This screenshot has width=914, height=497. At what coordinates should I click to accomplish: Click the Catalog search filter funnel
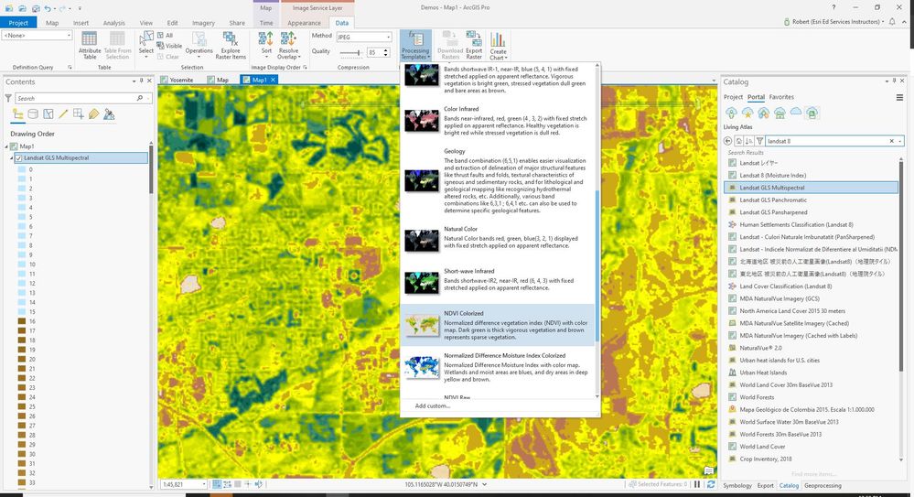[759, 141]
